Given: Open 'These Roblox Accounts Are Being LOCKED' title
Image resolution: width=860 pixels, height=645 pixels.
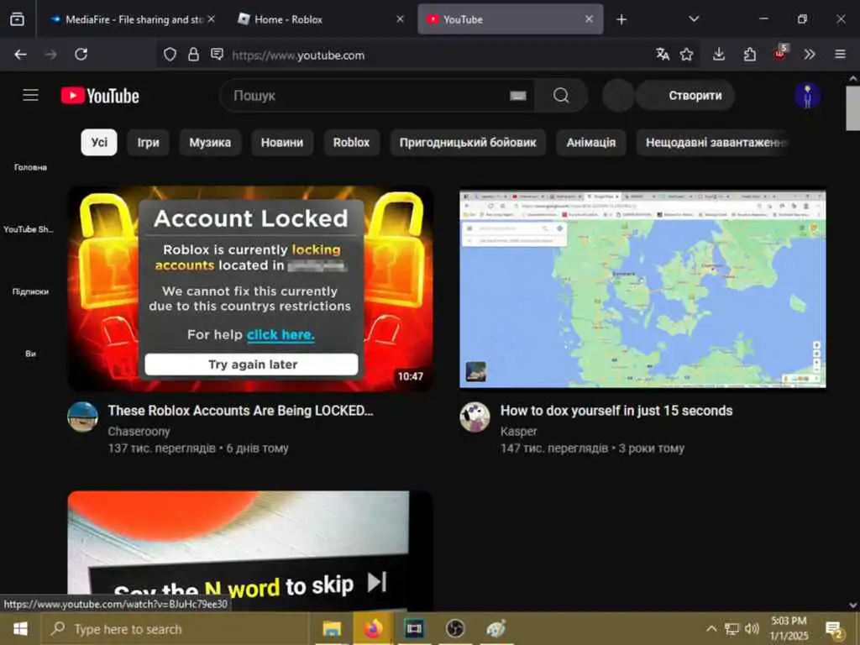Looking at the screenshot, I should click(x=240, y=411).
